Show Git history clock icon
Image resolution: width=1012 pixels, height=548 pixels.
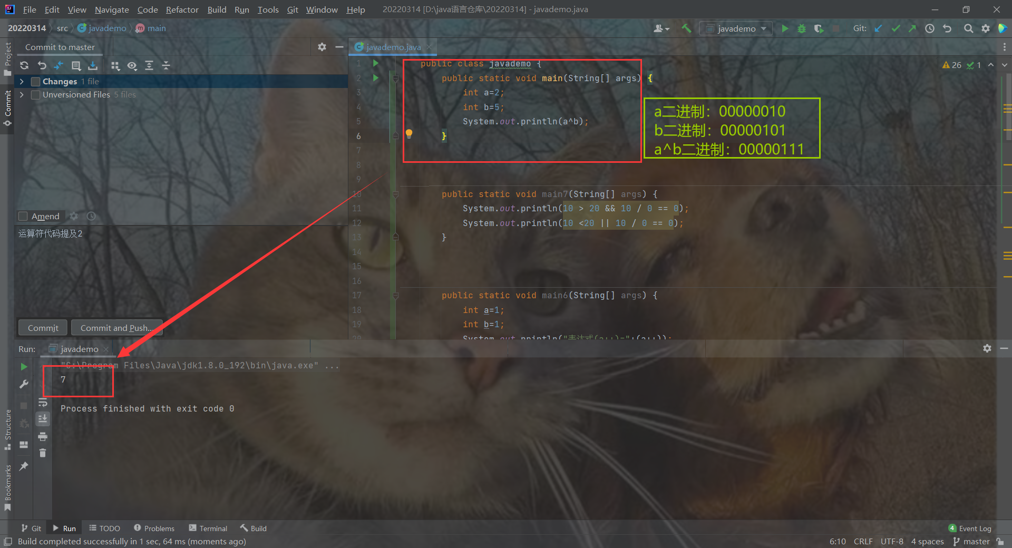[x=930, y=28]
